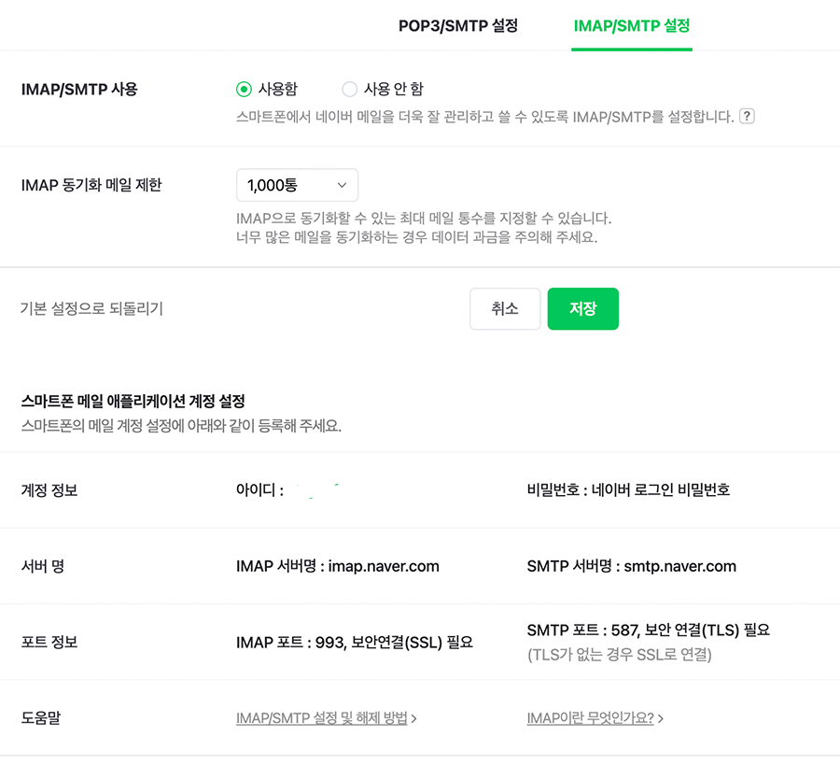
Task: Click the imap.naver.com server name text
Action: tap(384, 566)
